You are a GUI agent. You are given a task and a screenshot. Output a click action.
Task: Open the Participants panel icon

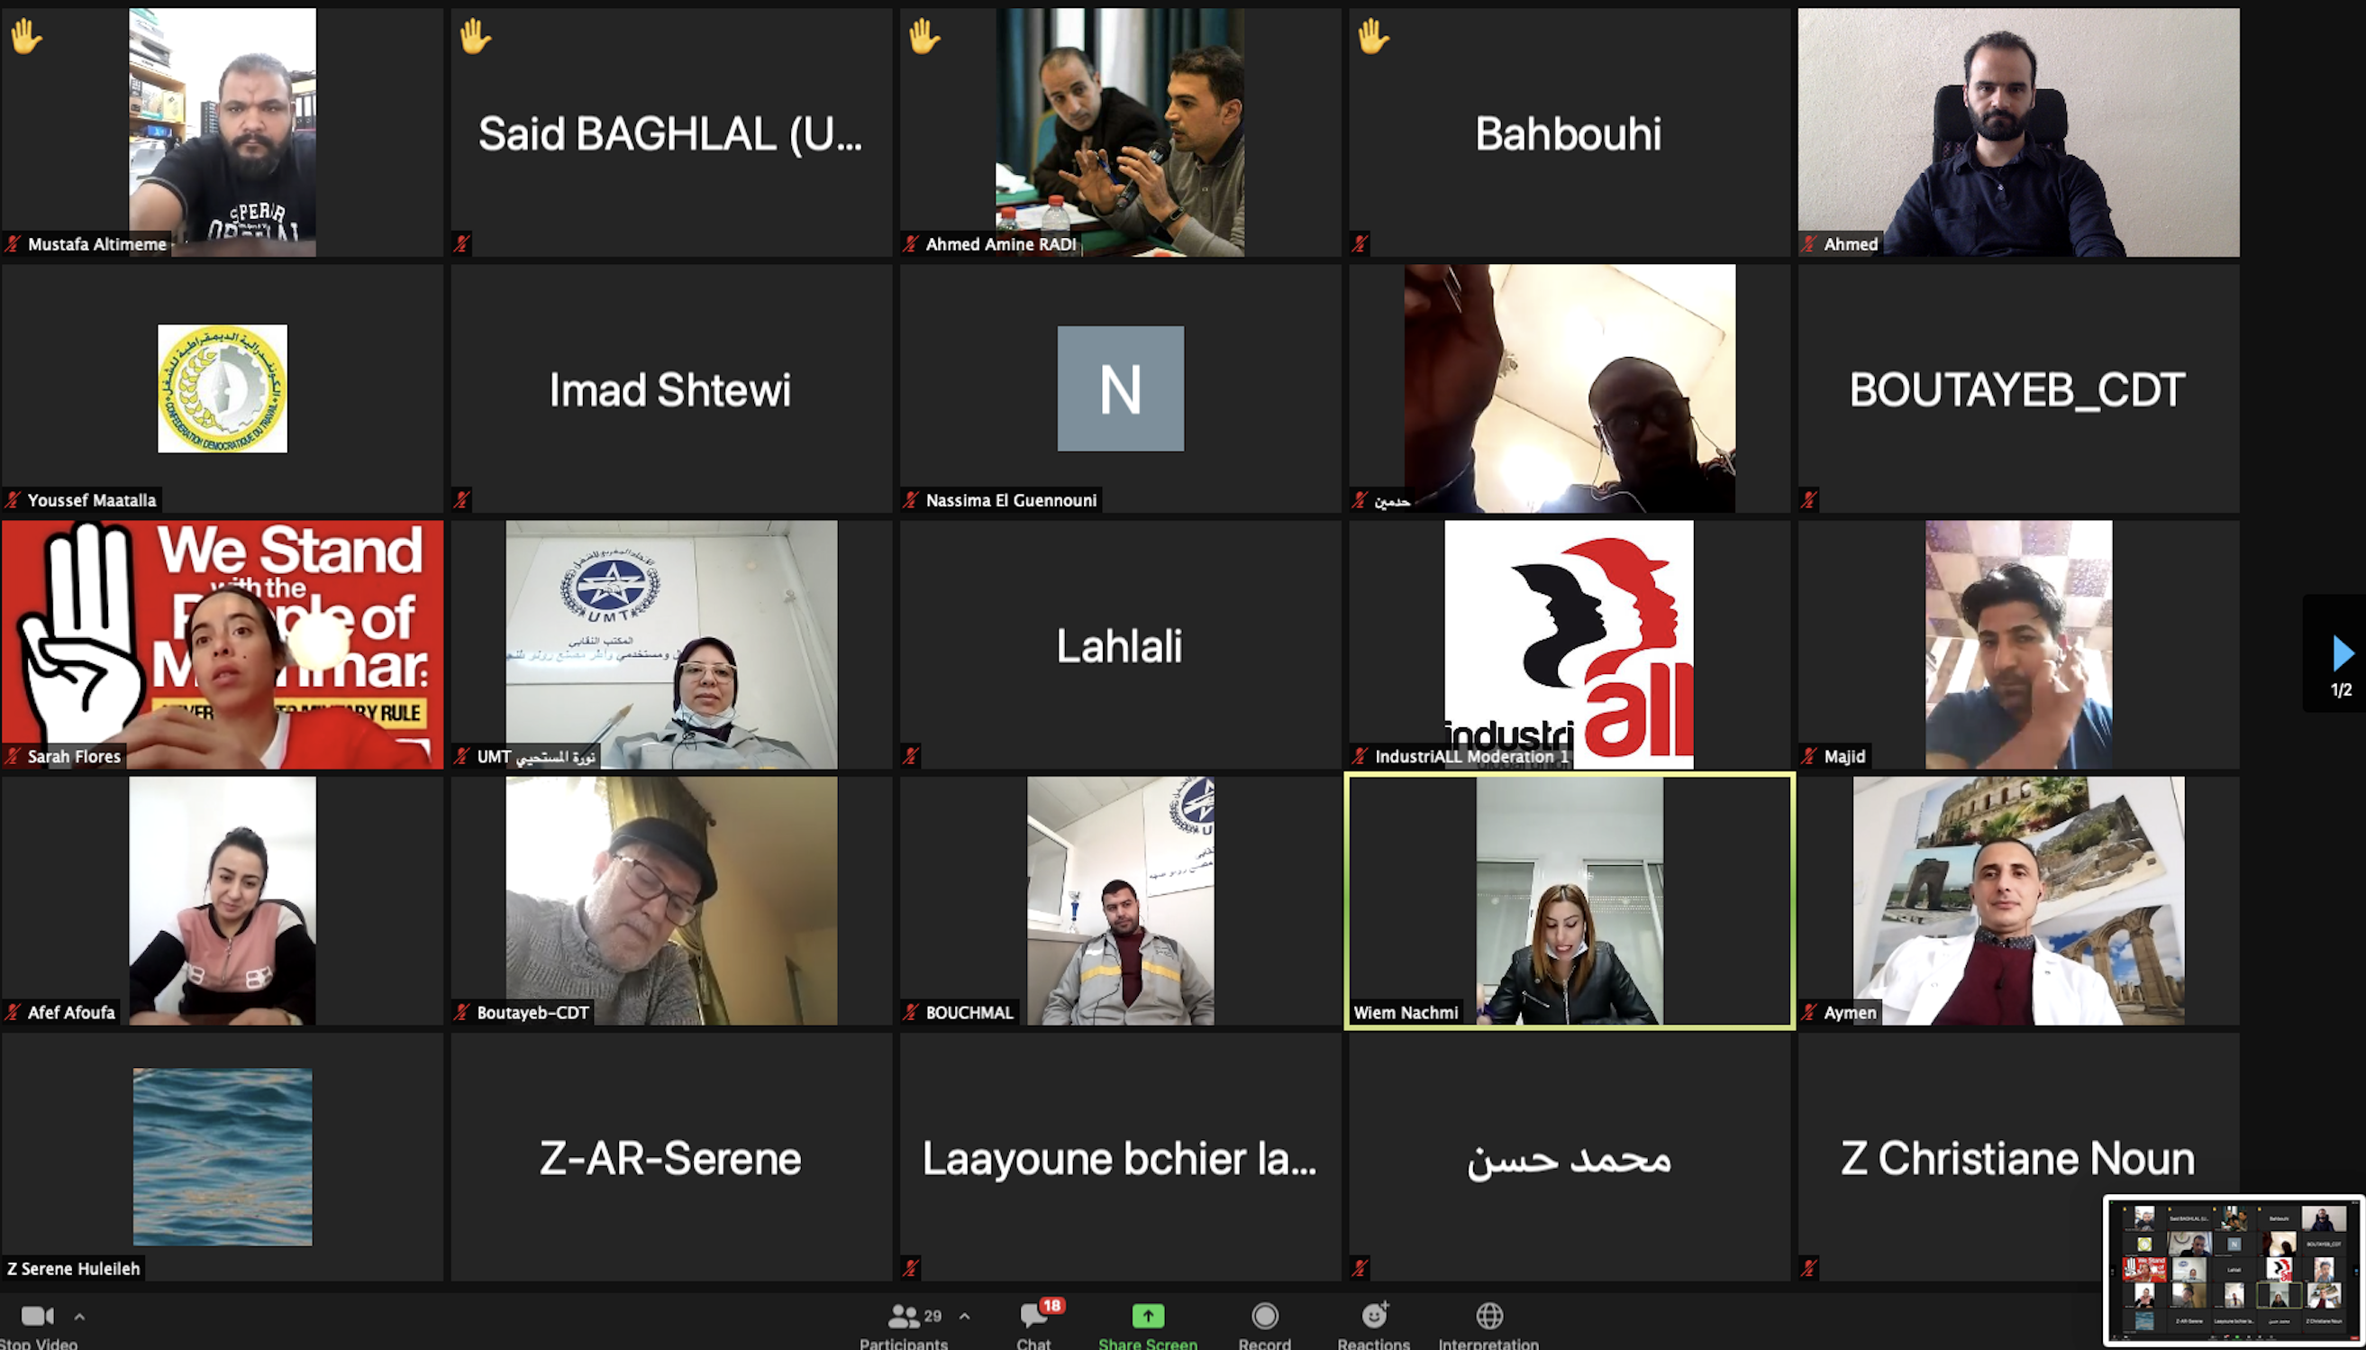click(903, 1316)
